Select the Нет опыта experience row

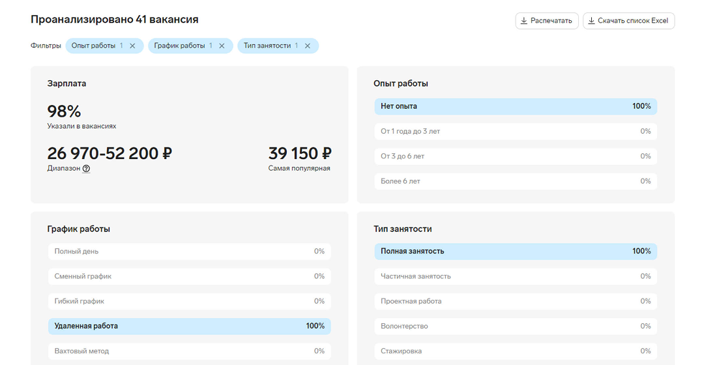coord(515,106)
